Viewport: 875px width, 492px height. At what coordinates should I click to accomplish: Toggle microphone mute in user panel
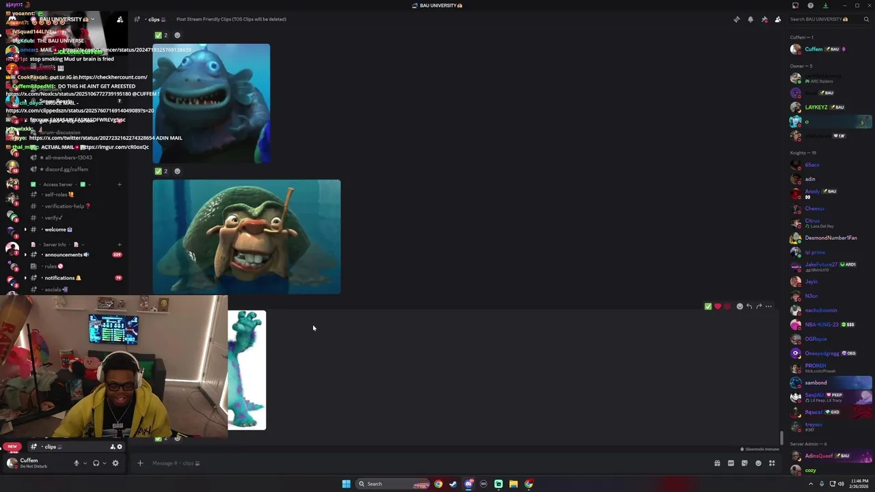click(76, 463)
